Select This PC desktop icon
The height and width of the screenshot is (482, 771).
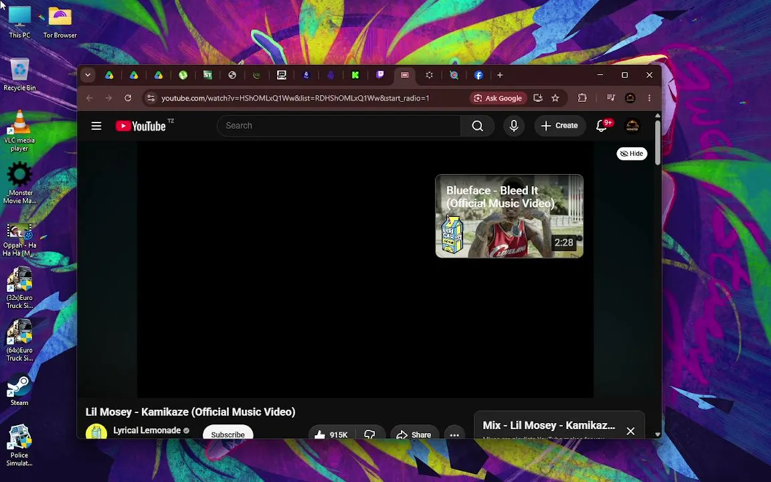[x=19, y=21]
